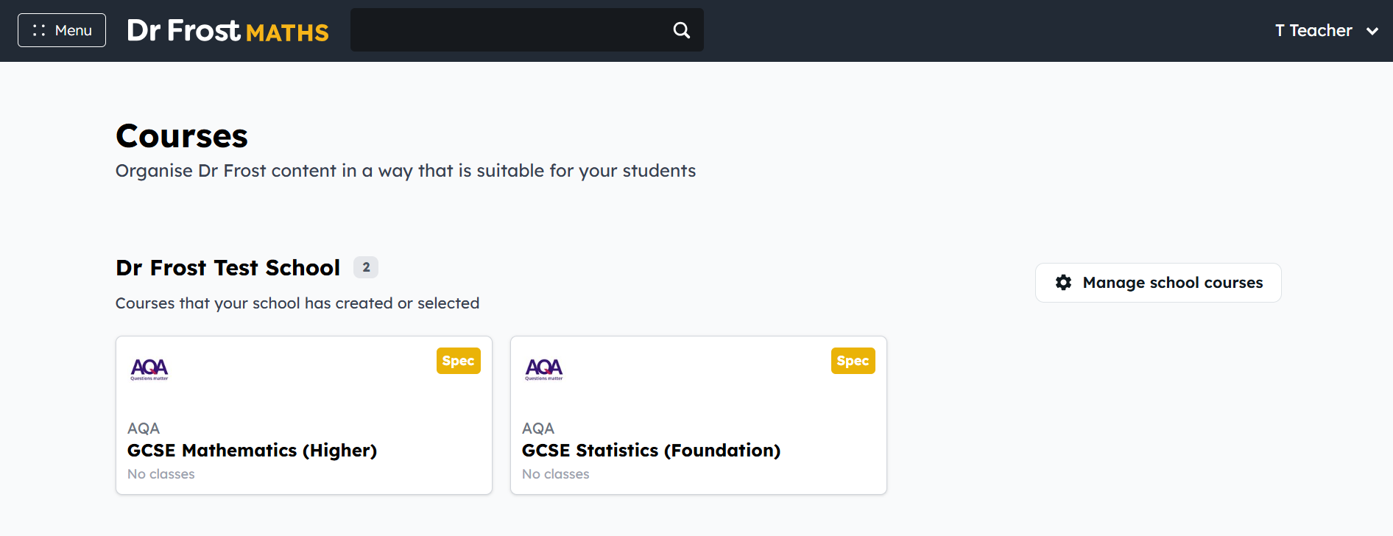The image size is (1393, 536).
Task: Click the grid dots icon beside Menu
Action: point(39,30)
